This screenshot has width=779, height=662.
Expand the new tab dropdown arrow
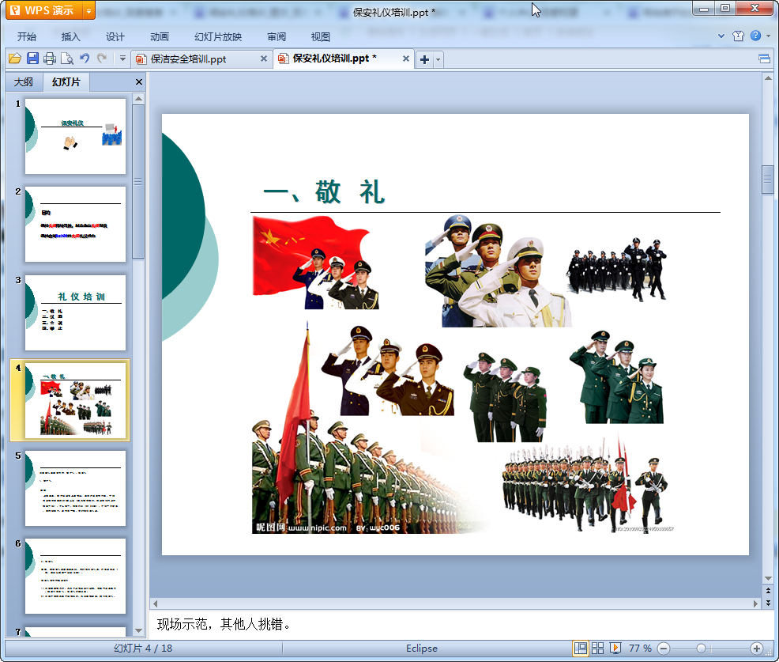[438, 59]
